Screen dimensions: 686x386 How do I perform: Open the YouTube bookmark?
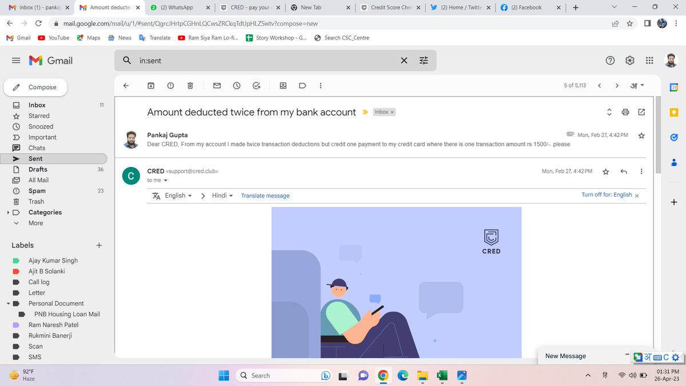(53, 38)
